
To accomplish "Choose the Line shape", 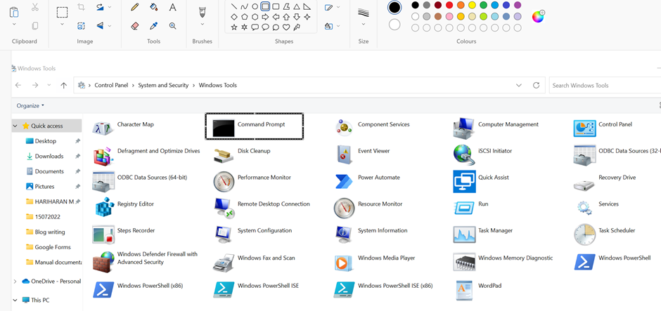I will pyautogui.click(x=234, y=6).
